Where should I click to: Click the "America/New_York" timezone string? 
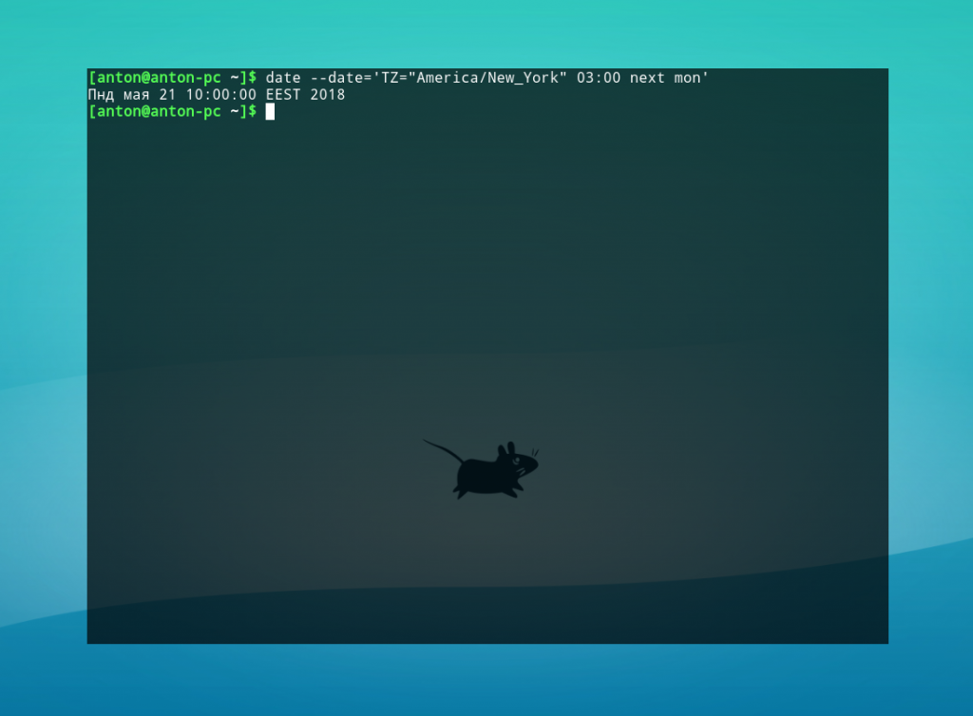coord(488,78)
